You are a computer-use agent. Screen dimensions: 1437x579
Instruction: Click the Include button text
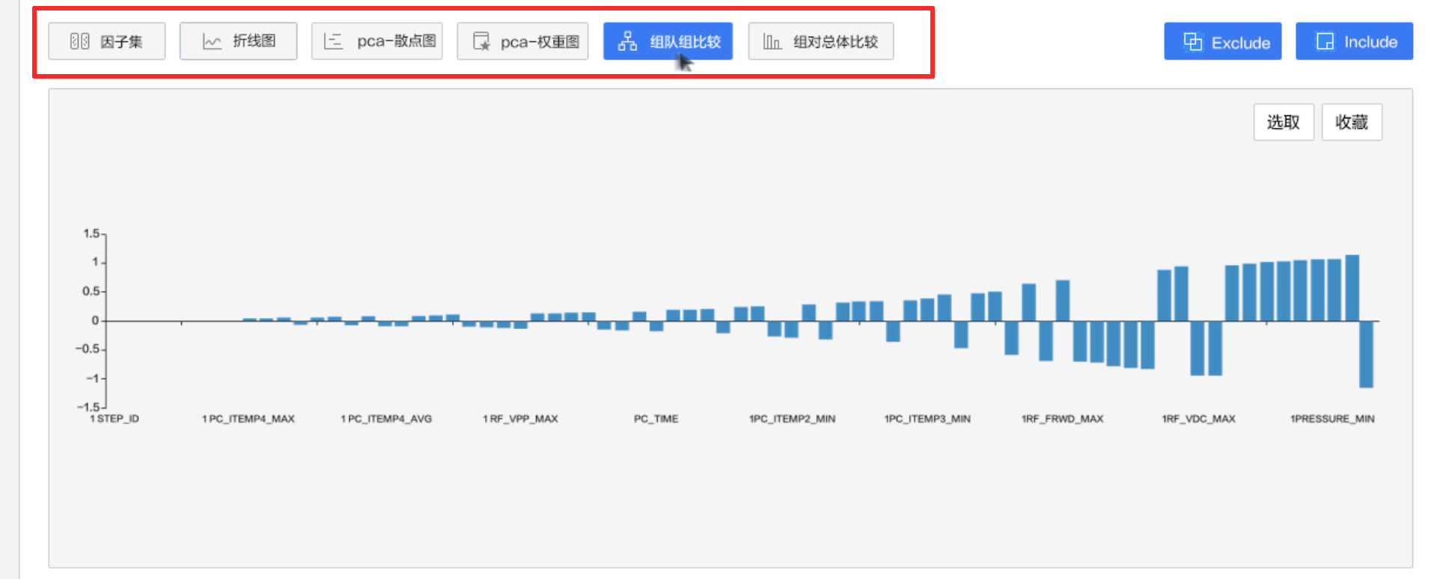[1370, 42]
